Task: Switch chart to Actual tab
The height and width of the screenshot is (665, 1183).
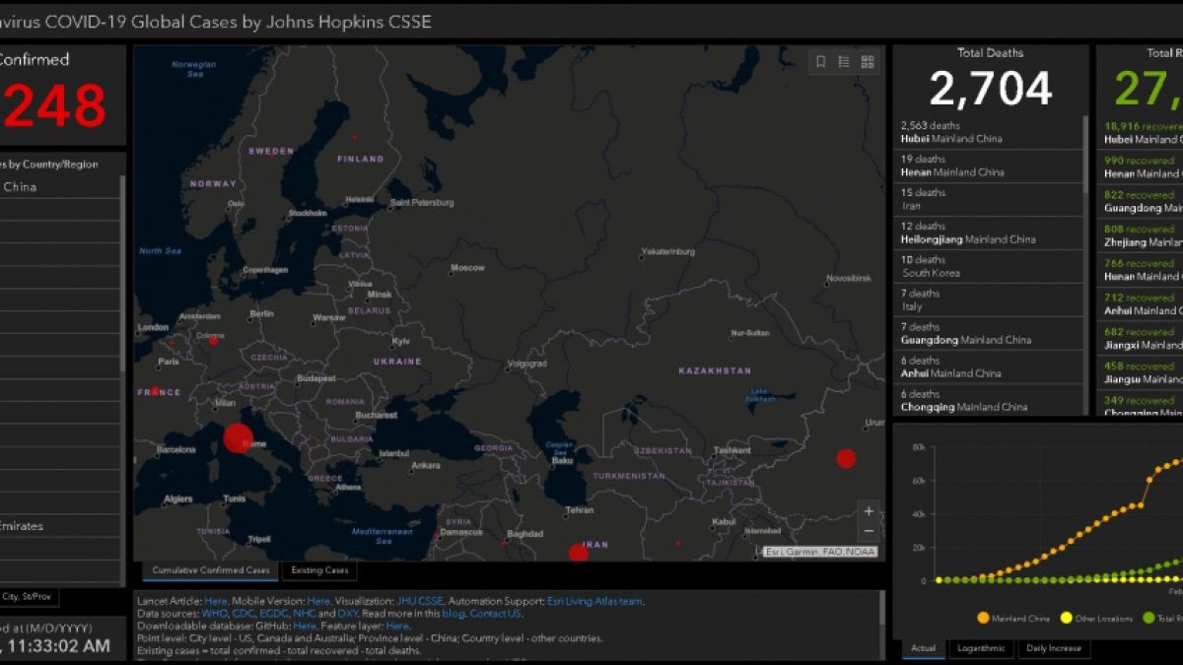Action: click(924, 648)
